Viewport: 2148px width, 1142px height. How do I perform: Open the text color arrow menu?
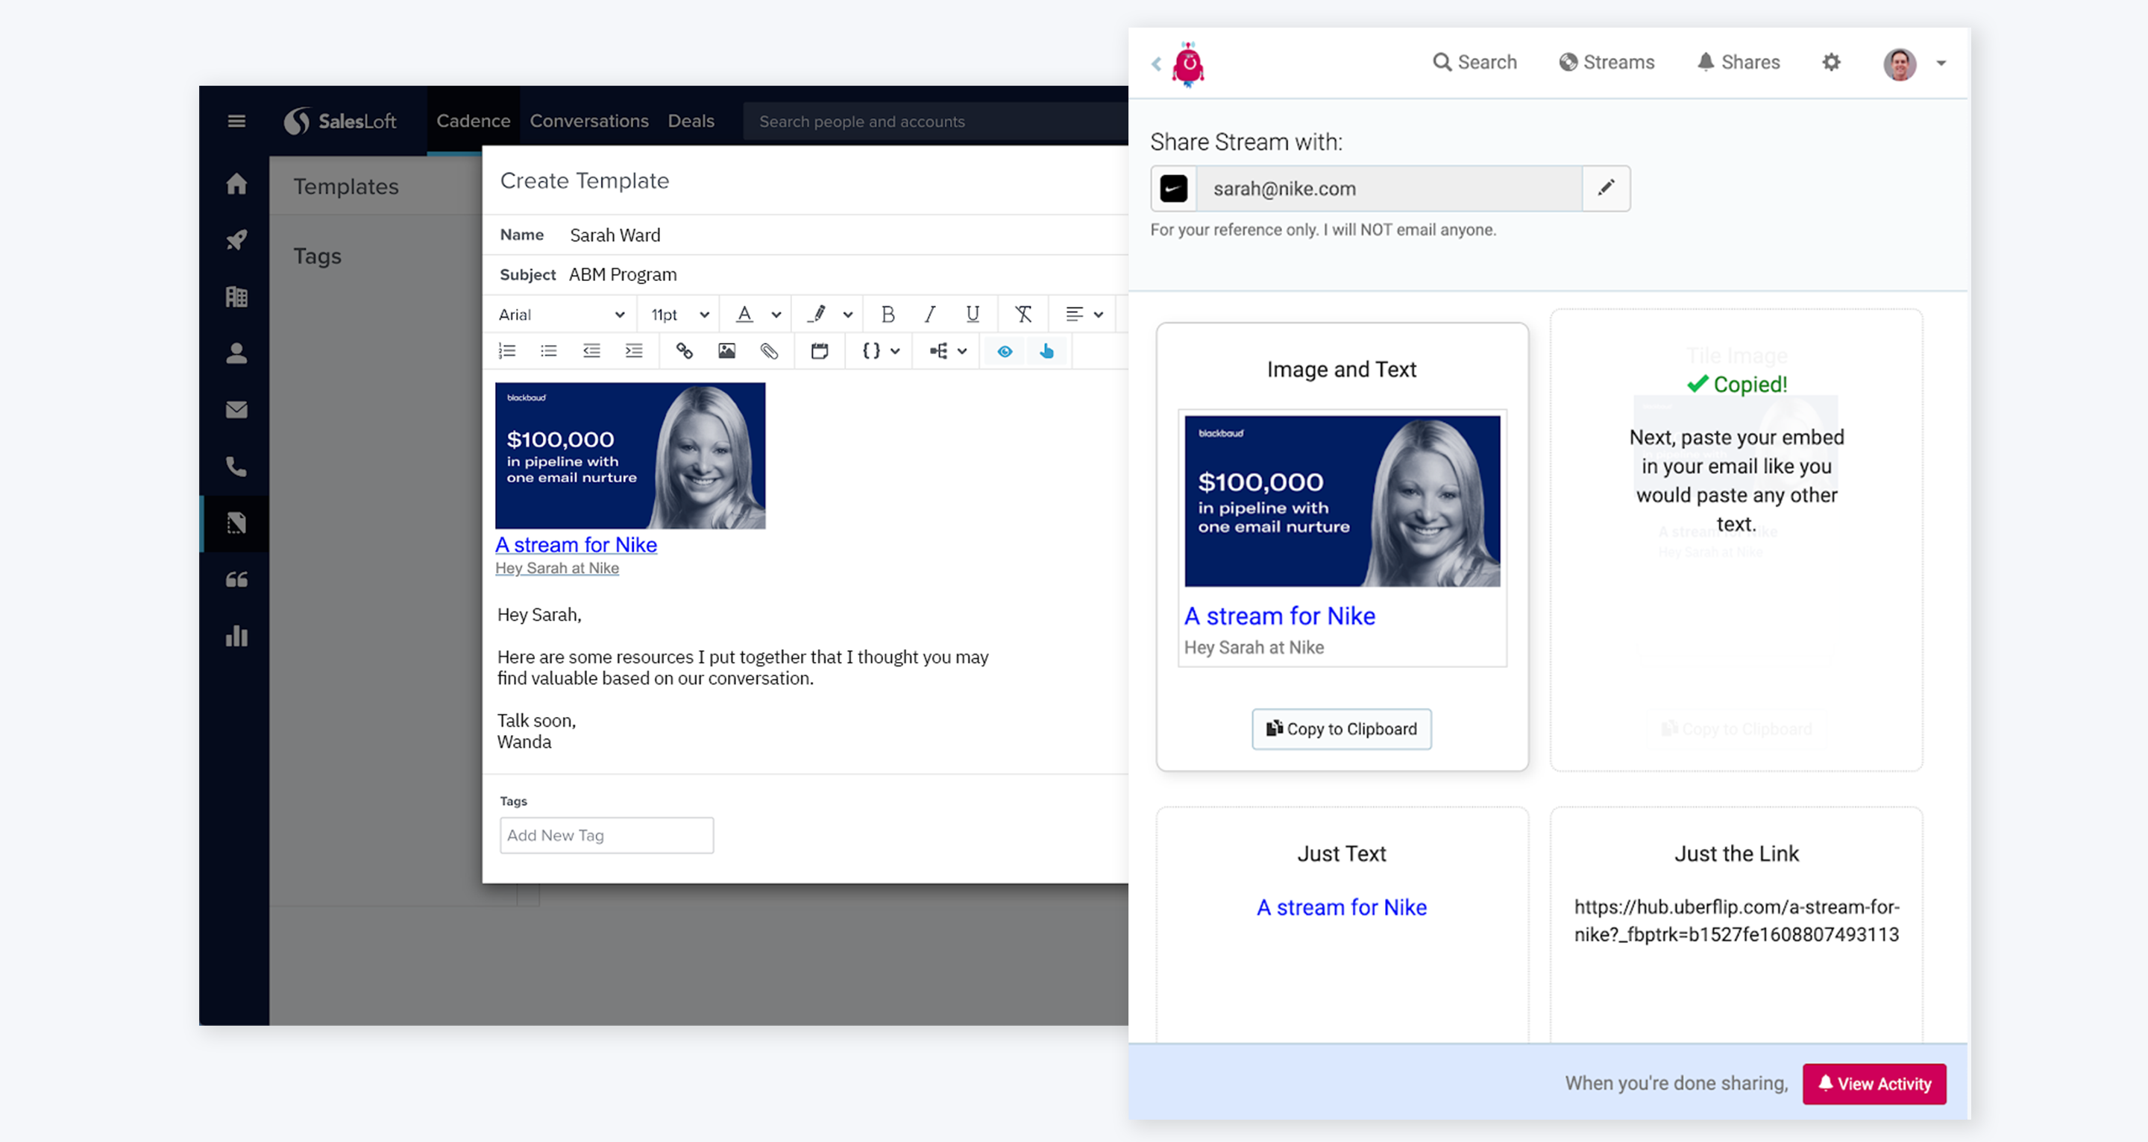click(776, 315)
